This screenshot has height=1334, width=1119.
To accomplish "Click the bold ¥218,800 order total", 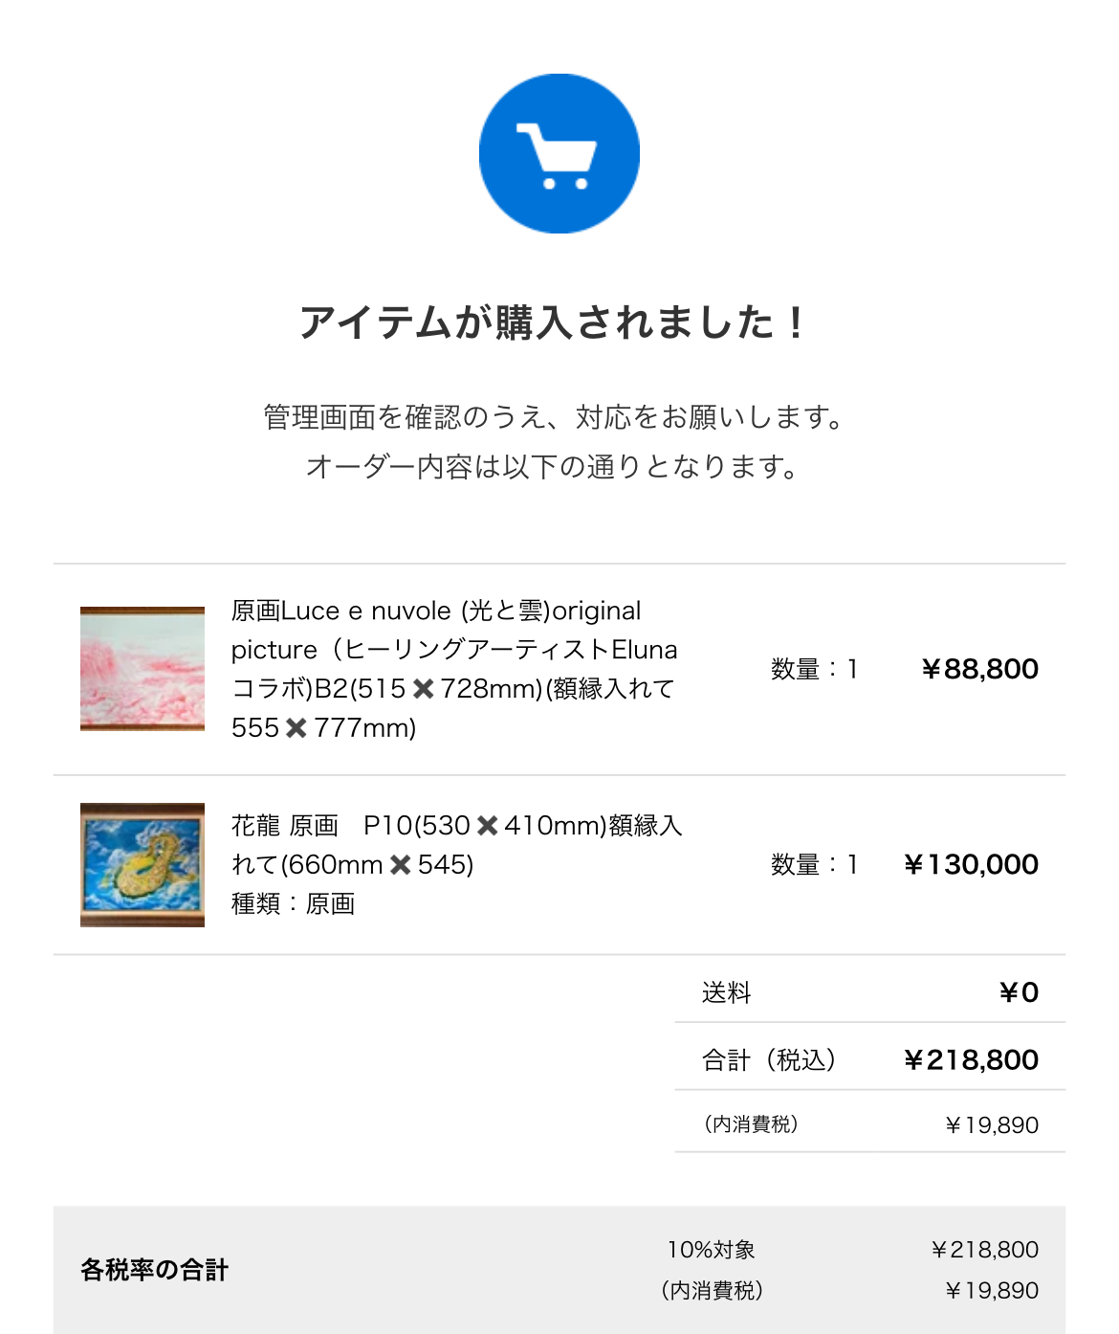I will pos(971,1060).
